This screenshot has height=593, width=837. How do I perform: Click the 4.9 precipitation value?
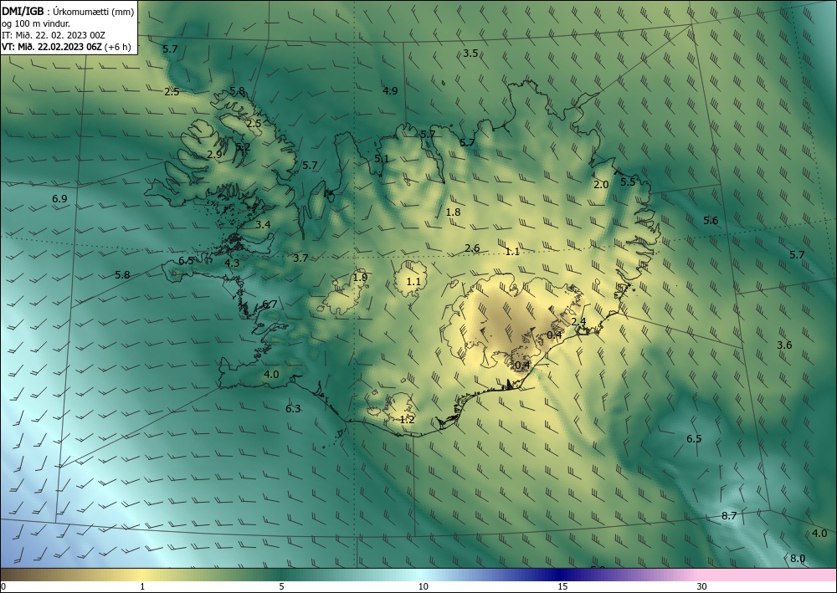click(x=390, y=90)
